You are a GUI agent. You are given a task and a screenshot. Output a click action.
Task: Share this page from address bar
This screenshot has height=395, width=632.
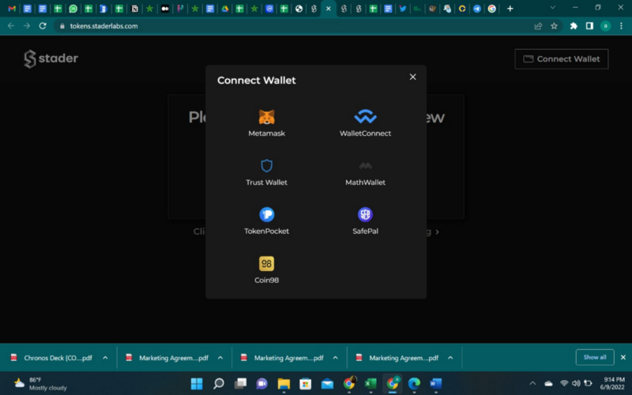pyautogui.click(x=538, y=26)
